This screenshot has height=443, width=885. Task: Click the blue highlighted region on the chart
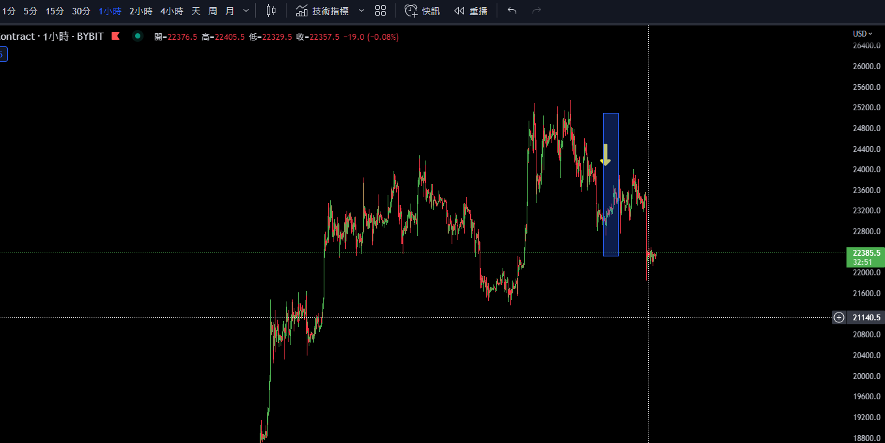point(611,184)
